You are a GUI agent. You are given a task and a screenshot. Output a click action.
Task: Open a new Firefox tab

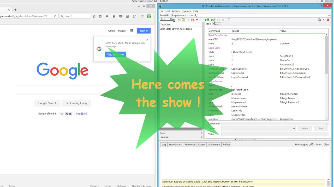(x=15, y=10)
